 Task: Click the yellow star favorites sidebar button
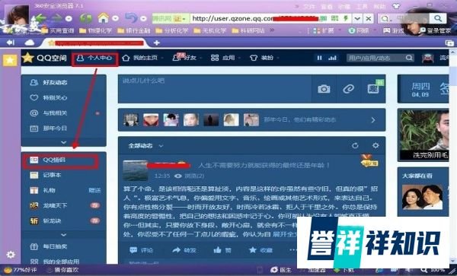pos(10,60)
